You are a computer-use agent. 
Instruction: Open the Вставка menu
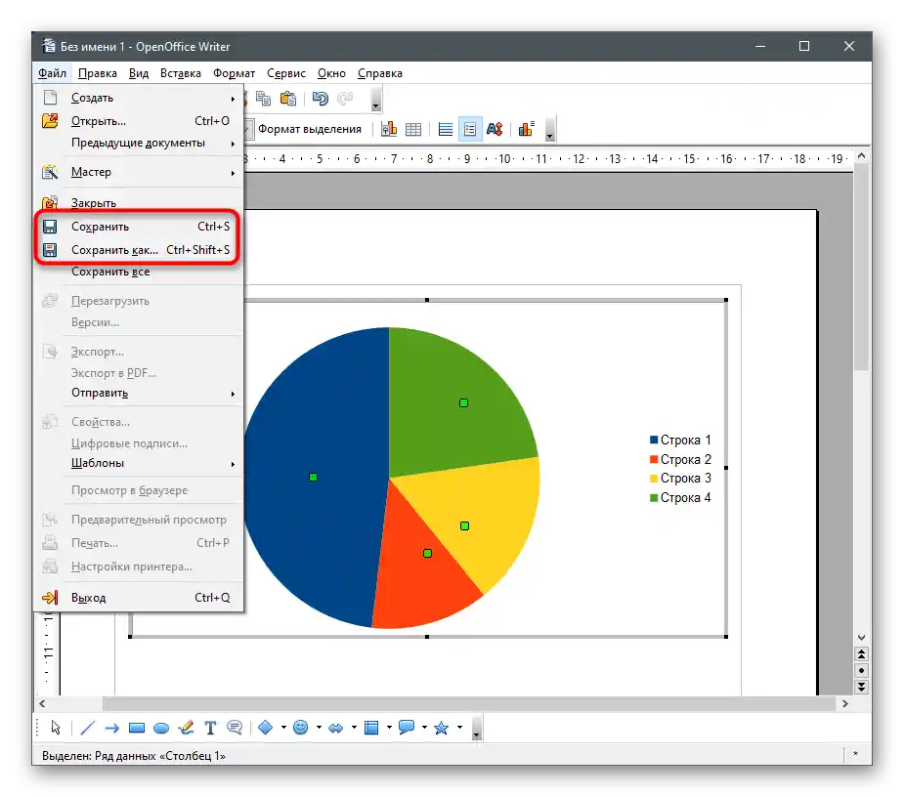(x=181, y=73)
